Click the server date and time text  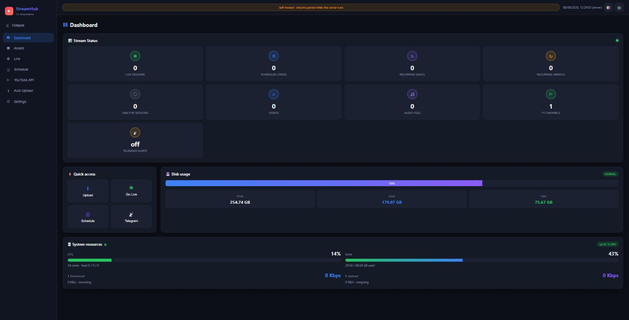(582, 7)
